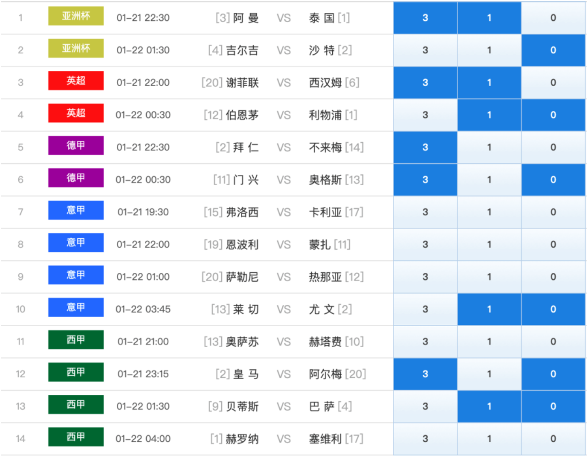The width and height of the screenshot is (587, 458).
Task: Deselect the 3 option for 拜仁 vs 不来梅
Action: 425,147
